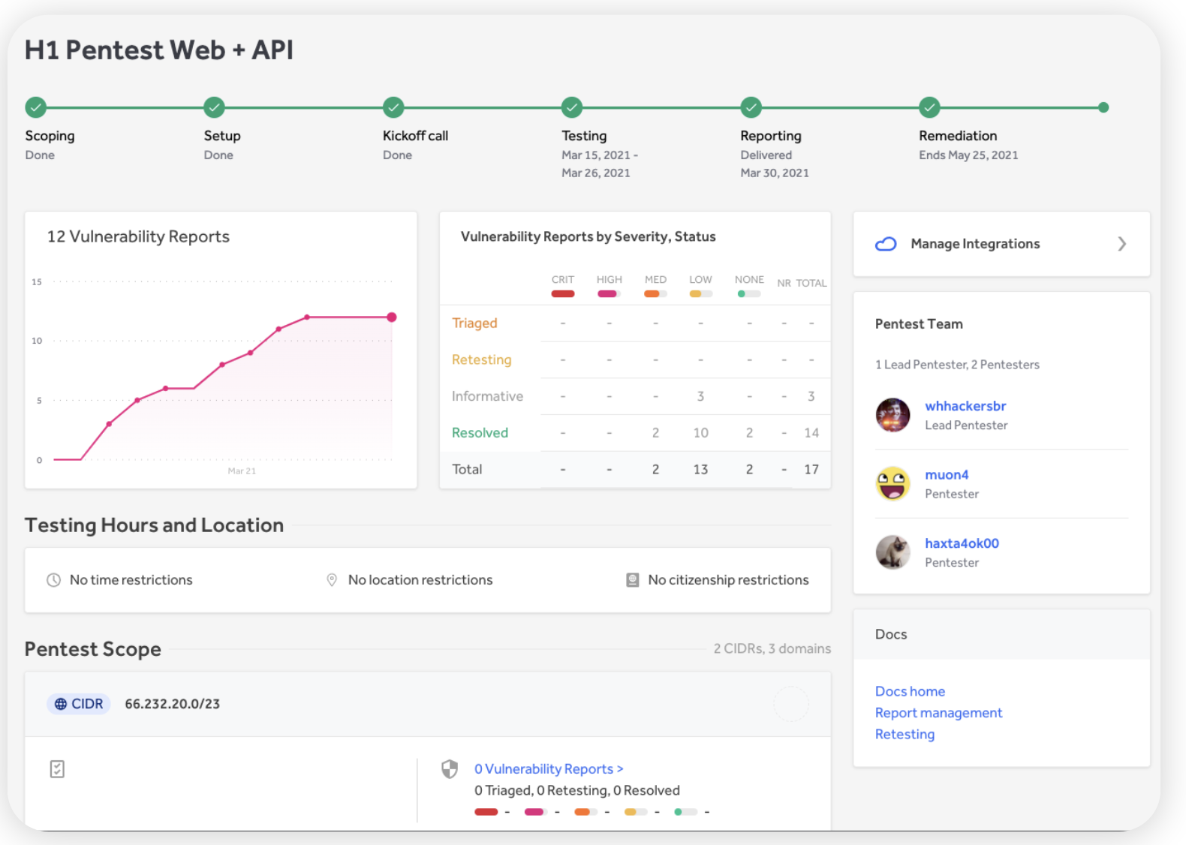Click the Scoping step checkmark
The width and height of the screenshot is (1186, 845).
(35, 107)
